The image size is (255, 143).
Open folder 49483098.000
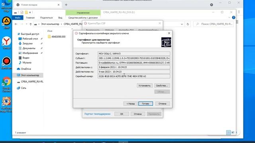57,37
